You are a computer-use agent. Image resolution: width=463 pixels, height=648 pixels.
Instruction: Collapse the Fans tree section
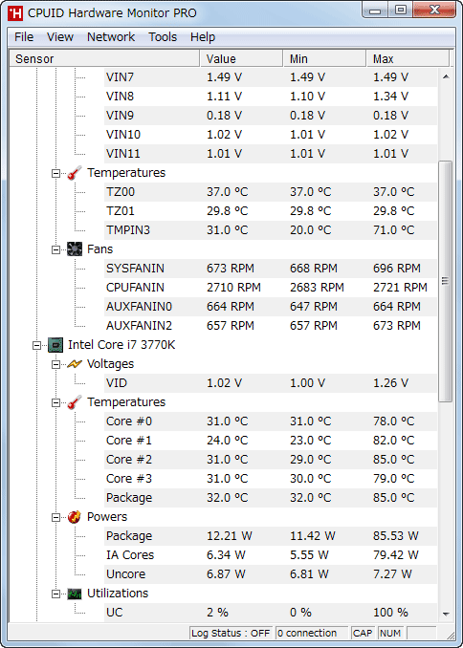[x=55, y=249]
